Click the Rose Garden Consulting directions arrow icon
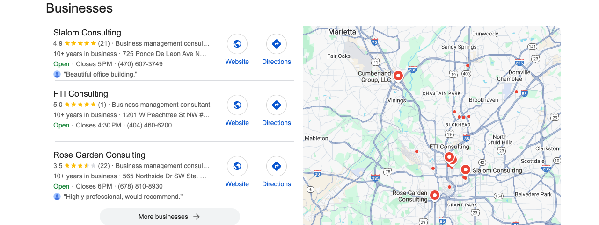The height and width of the screenshot is (225, 599). point(277,166)
